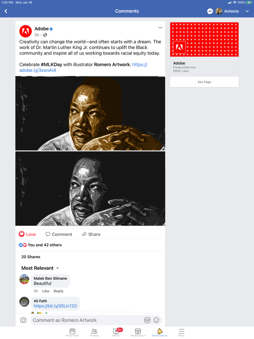The image size is (254, 339).
Task: Tap the Share button under the post
Action: point(91,234)
